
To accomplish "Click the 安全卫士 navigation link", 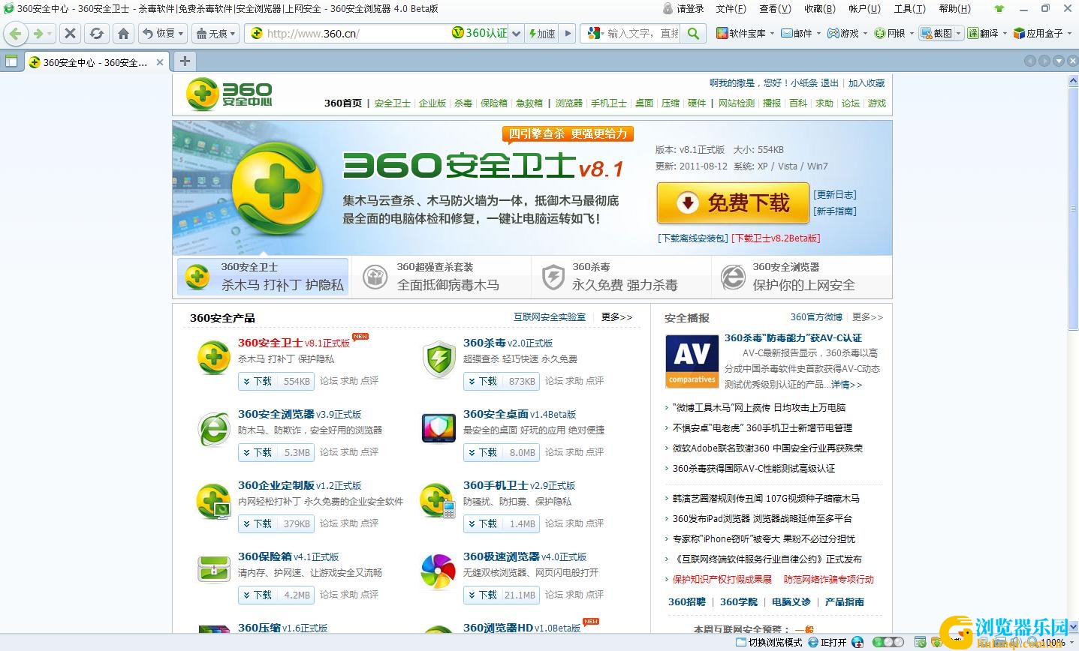I will 393,103.
